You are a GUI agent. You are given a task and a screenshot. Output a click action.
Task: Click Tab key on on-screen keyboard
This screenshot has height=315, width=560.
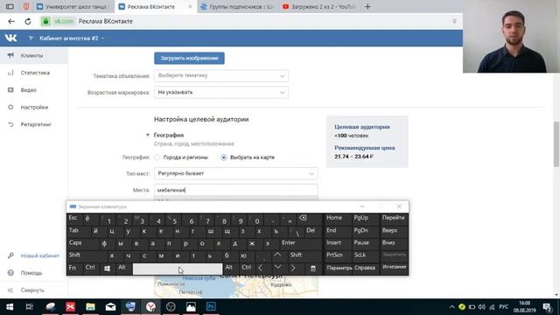point(78,231)
